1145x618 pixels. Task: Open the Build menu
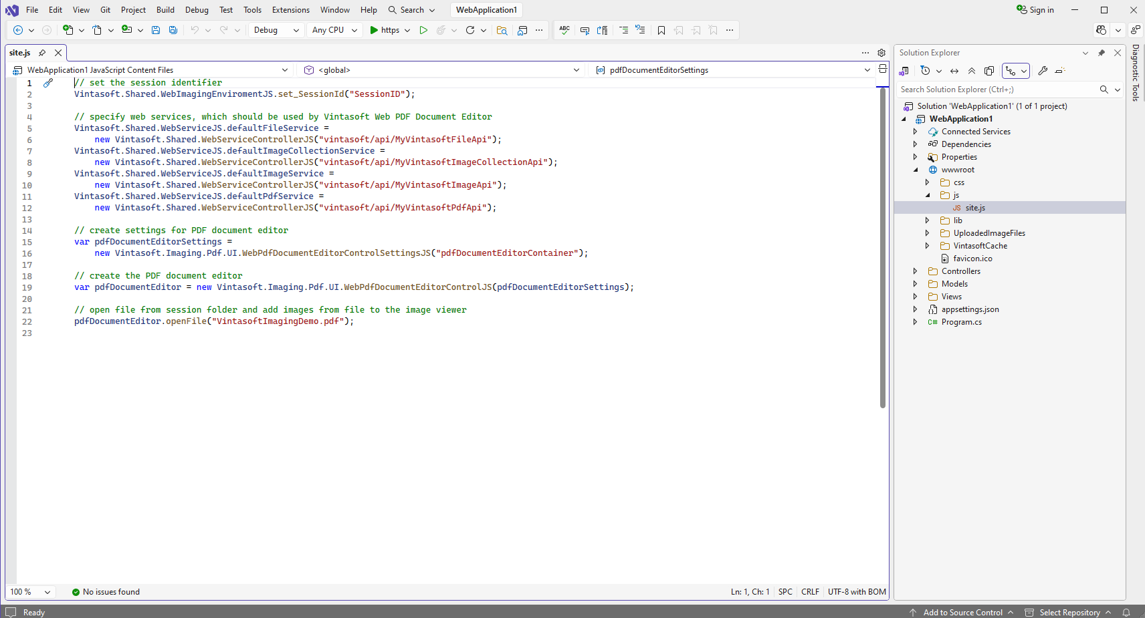(x=165, y=10)
